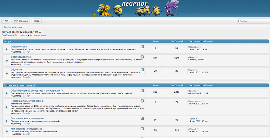Viewport: 270px width, 138px height.
Task: Open Доклинические исследования forum
Action: (27, 118)
